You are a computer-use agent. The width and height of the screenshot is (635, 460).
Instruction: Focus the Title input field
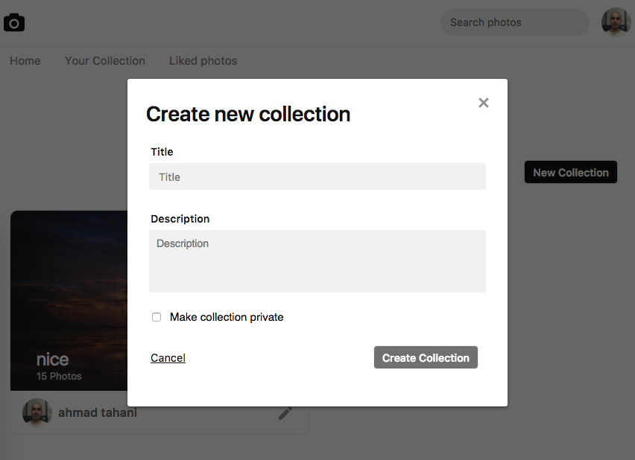pyautogui.click(x=317, y=177)
